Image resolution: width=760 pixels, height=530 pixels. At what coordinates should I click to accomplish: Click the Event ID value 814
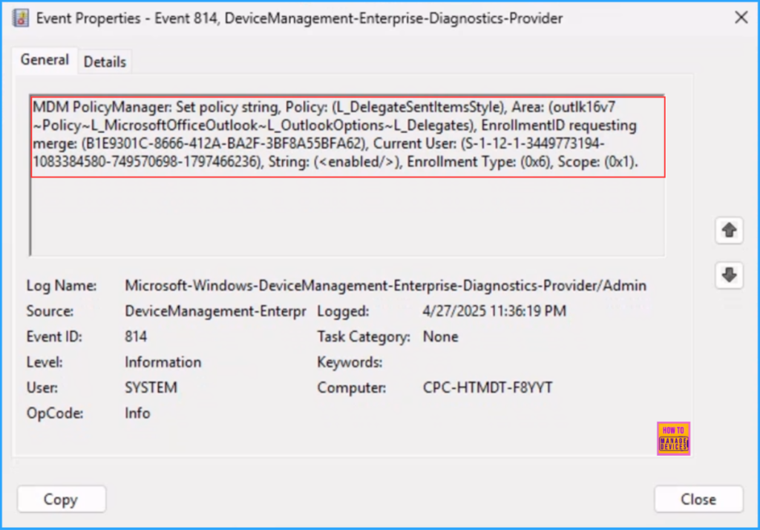coord(136,336)
